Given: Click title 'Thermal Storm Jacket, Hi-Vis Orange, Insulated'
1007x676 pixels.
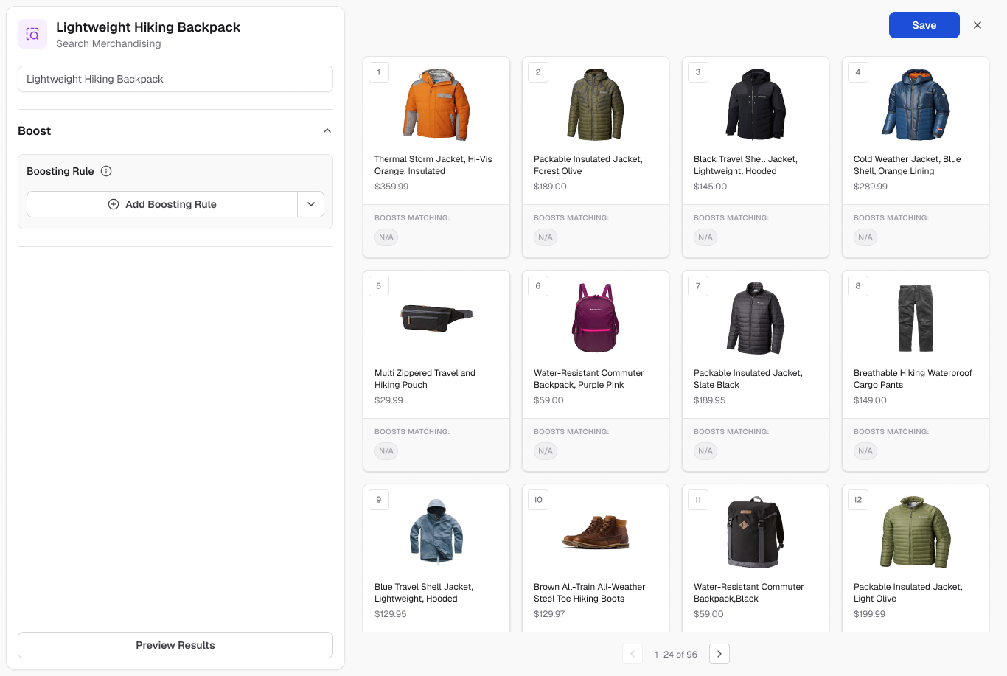Looking at the screenshot, I should click(433, 165).
